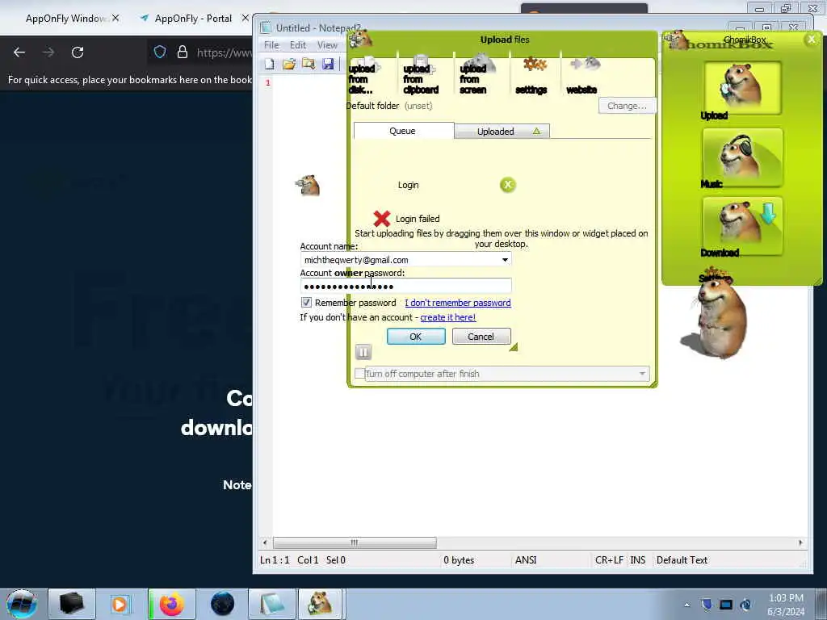Click the Change... default folder button
The height and width of the screenshot is (620, 827).
tap(627, 106)
